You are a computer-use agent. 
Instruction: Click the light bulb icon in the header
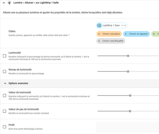pyautogui.click(x=9, y=3)
